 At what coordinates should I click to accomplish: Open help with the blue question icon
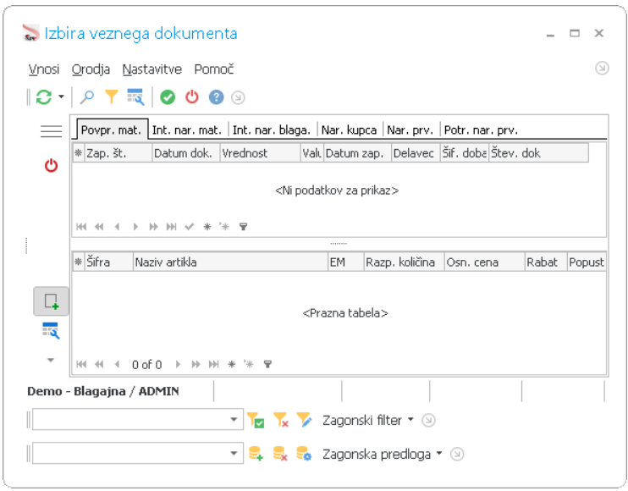(217, 97)
